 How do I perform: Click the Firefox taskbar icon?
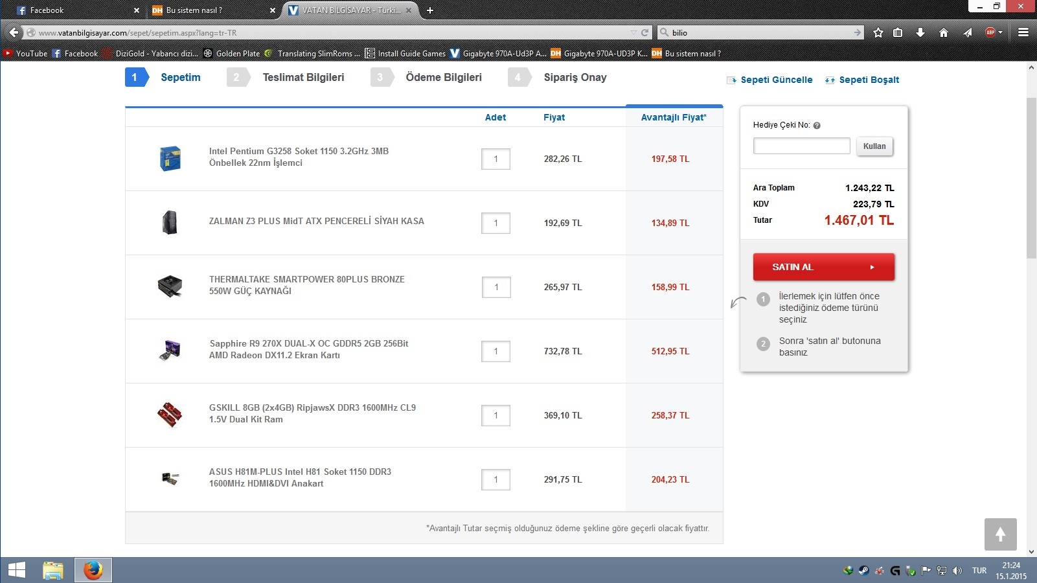click(x=93, y=570)
